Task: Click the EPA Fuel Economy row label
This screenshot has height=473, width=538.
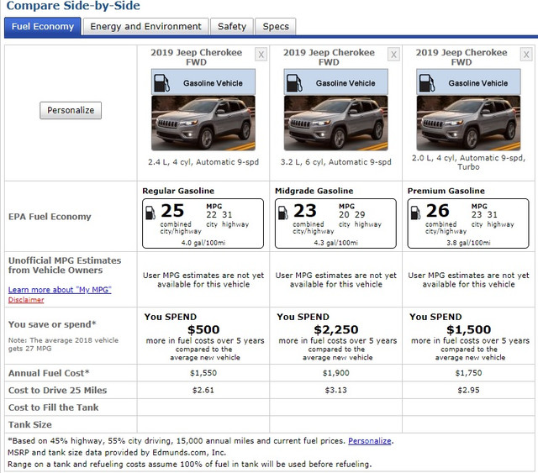Action: [x=50, y=217]
